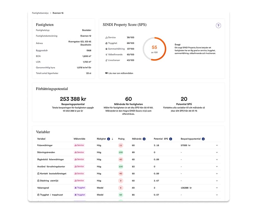Click the book icon by Läs mer
This screenshot has height=211, width=257.
point(106,73)
